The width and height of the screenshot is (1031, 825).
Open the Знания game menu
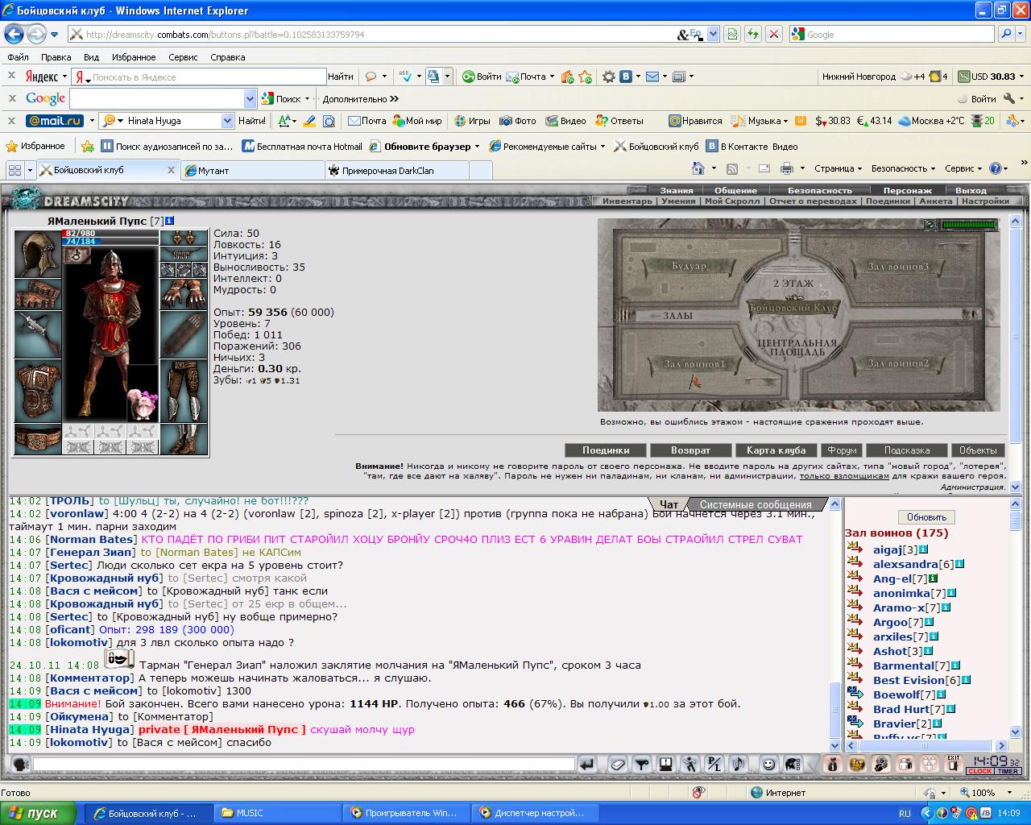point(677,190)
